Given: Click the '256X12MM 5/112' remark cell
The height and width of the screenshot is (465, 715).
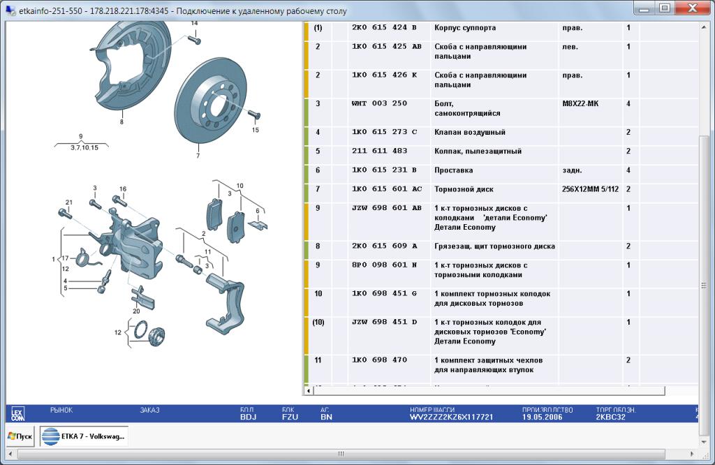Looking at the screenshot, I should tap(590, 189).
